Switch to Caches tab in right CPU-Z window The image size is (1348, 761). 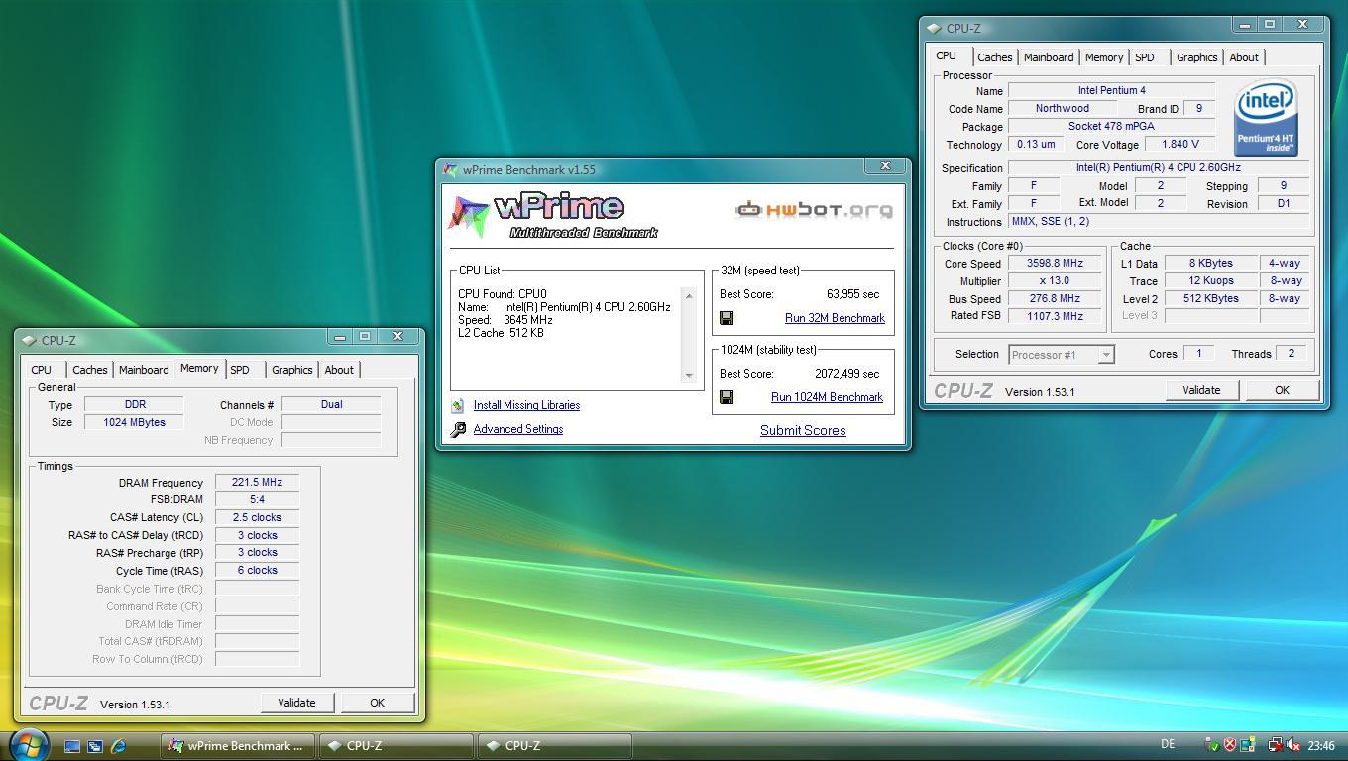point(995,57)
